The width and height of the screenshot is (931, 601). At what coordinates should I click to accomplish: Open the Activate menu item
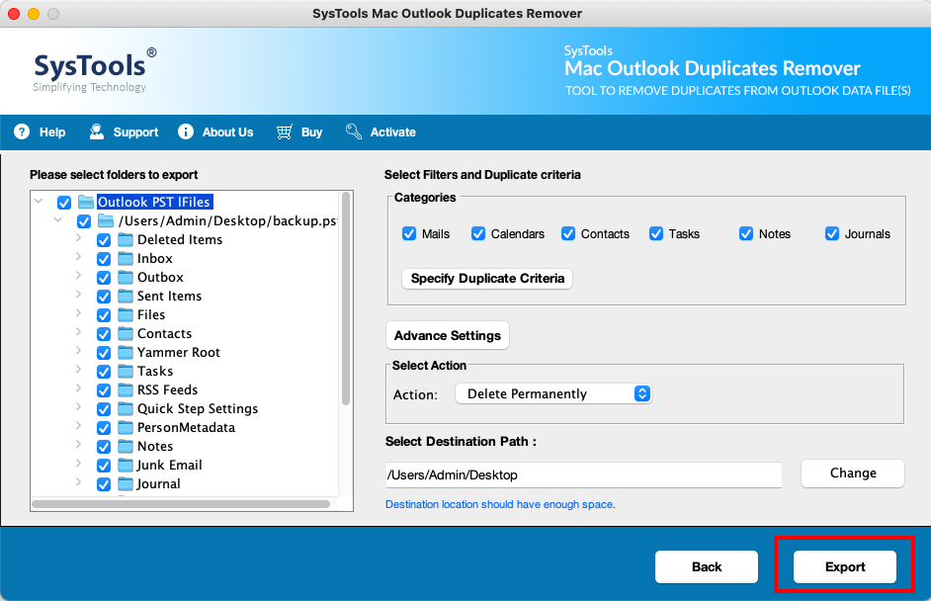click(x=381, y=131)
